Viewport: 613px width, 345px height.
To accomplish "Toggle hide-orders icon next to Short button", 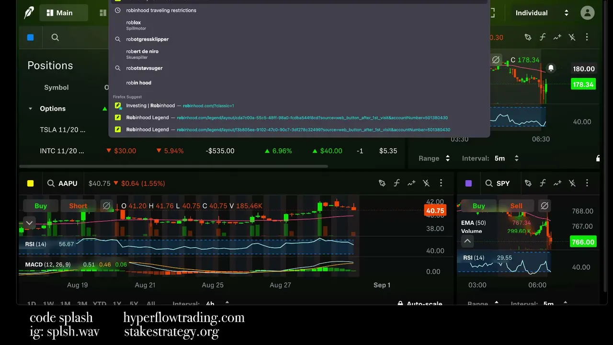I will (106, 206).
